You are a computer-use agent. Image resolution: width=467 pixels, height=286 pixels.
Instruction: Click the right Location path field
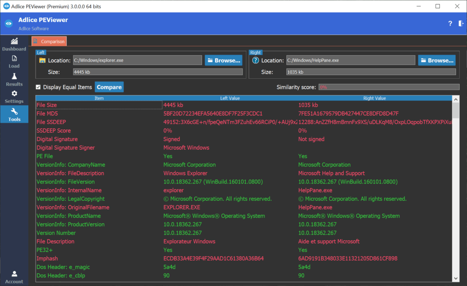tap(350, 60)
